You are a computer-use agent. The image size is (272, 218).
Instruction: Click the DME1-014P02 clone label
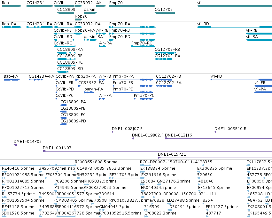(28, 142)
